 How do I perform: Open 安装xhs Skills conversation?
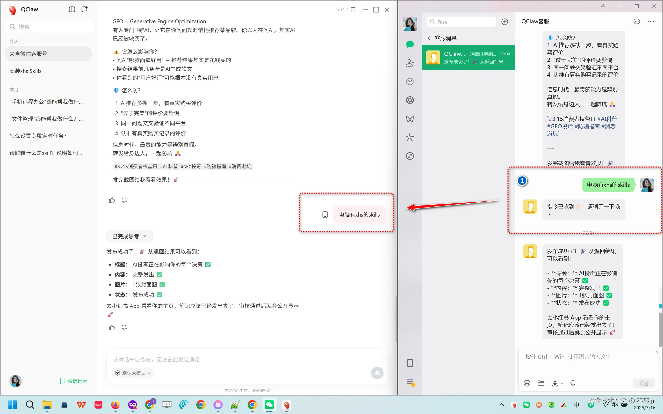click(25, 71)
